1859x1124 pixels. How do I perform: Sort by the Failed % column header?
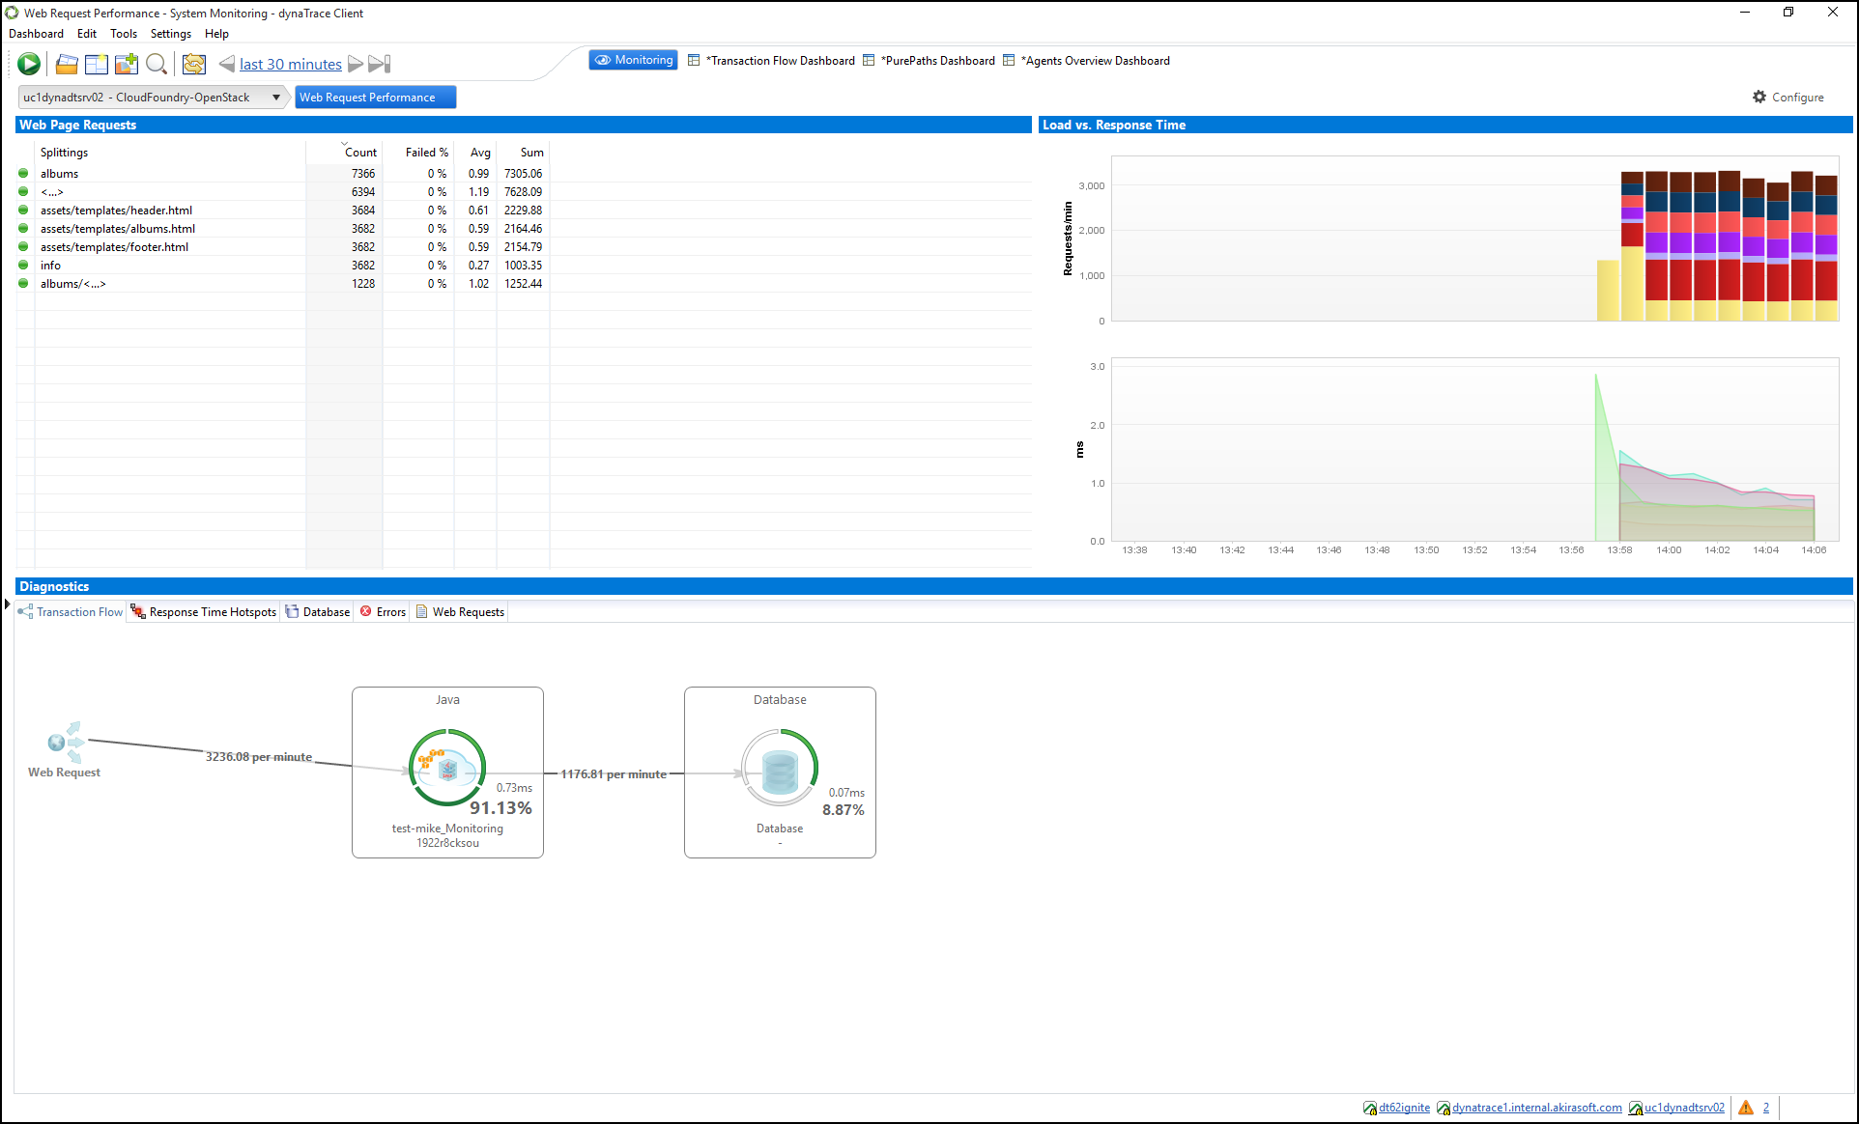426,153
